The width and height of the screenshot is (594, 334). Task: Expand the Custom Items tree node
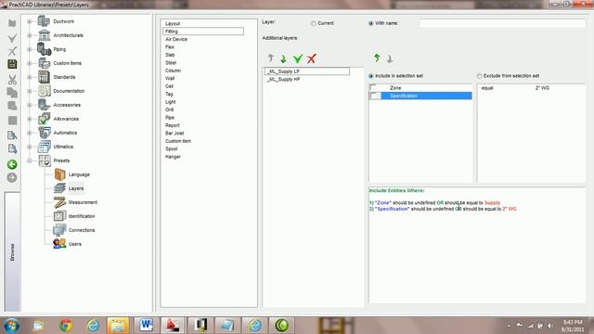[30, 63]
